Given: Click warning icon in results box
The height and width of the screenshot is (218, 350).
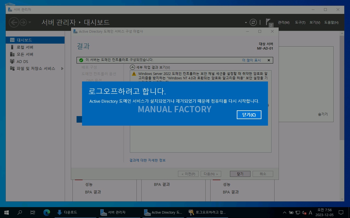Looking at the screenshot, I should click(x=134, y=74).
